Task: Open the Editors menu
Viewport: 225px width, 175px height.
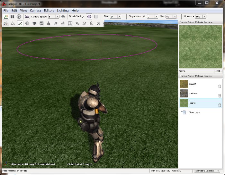Action: pos(49,11)
